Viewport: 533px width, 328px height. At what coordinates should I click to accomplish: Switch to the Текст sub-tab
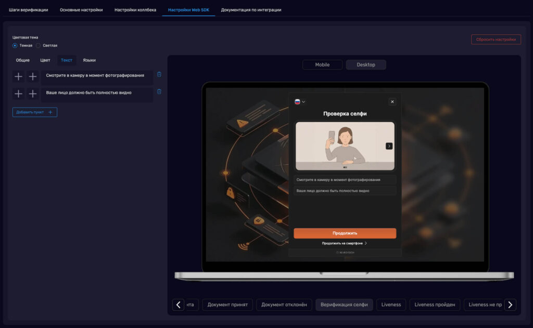(67, 60)
